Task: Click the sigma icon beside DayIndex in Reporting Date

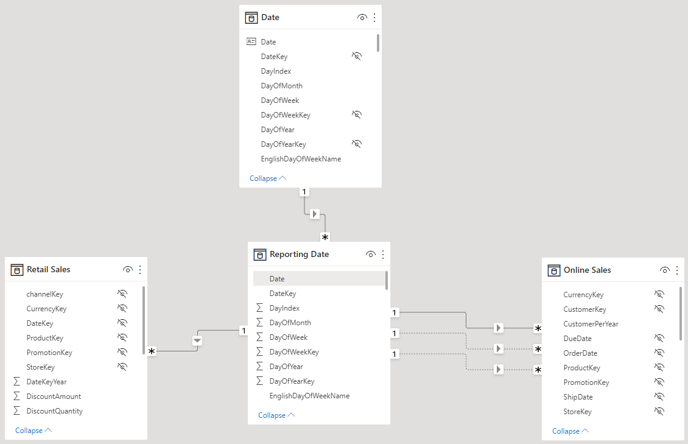Action: 260,308
